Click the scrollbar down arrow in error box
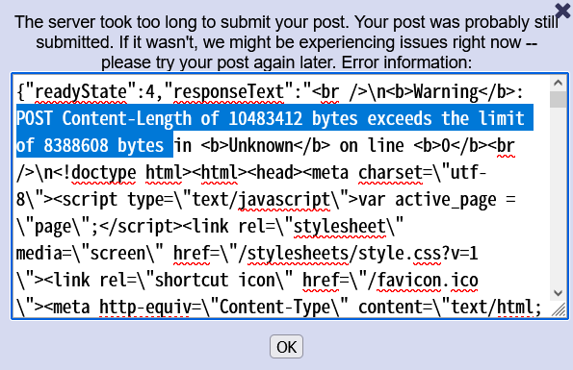 (558, 293)
